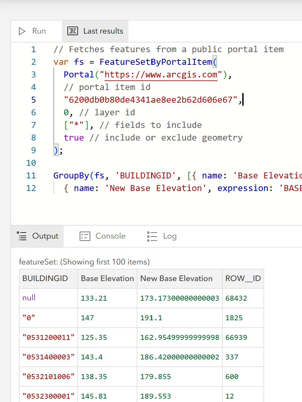302x402 pixels.
Task: Click the ROW__ID column header
Action: 243,278
